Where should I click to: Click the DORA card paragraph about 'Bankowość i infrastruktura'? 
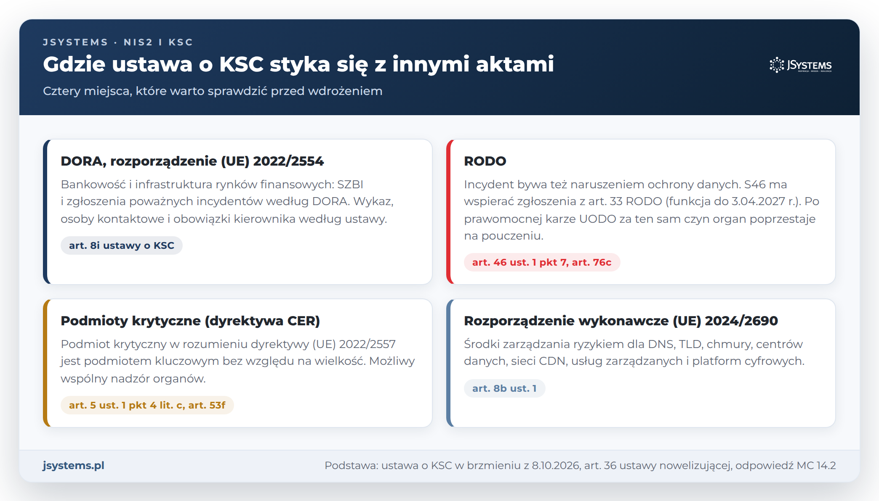click(x=227, y=201)
